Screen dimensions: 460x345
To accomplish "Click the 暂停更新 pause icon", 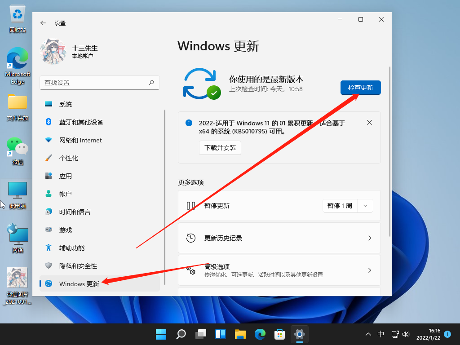I will (x=191, y=205).
